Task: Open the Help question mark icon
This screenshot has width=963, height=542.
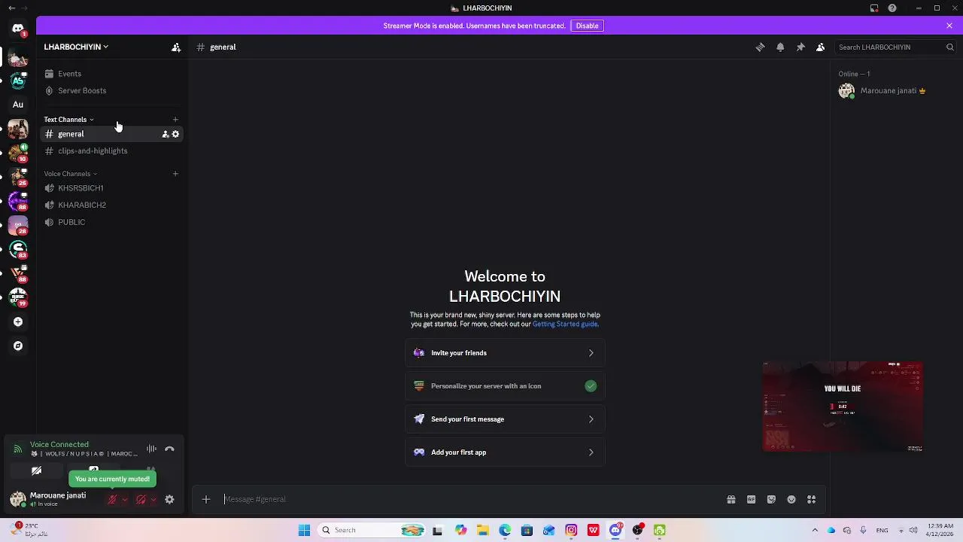Action: point(892,8)
